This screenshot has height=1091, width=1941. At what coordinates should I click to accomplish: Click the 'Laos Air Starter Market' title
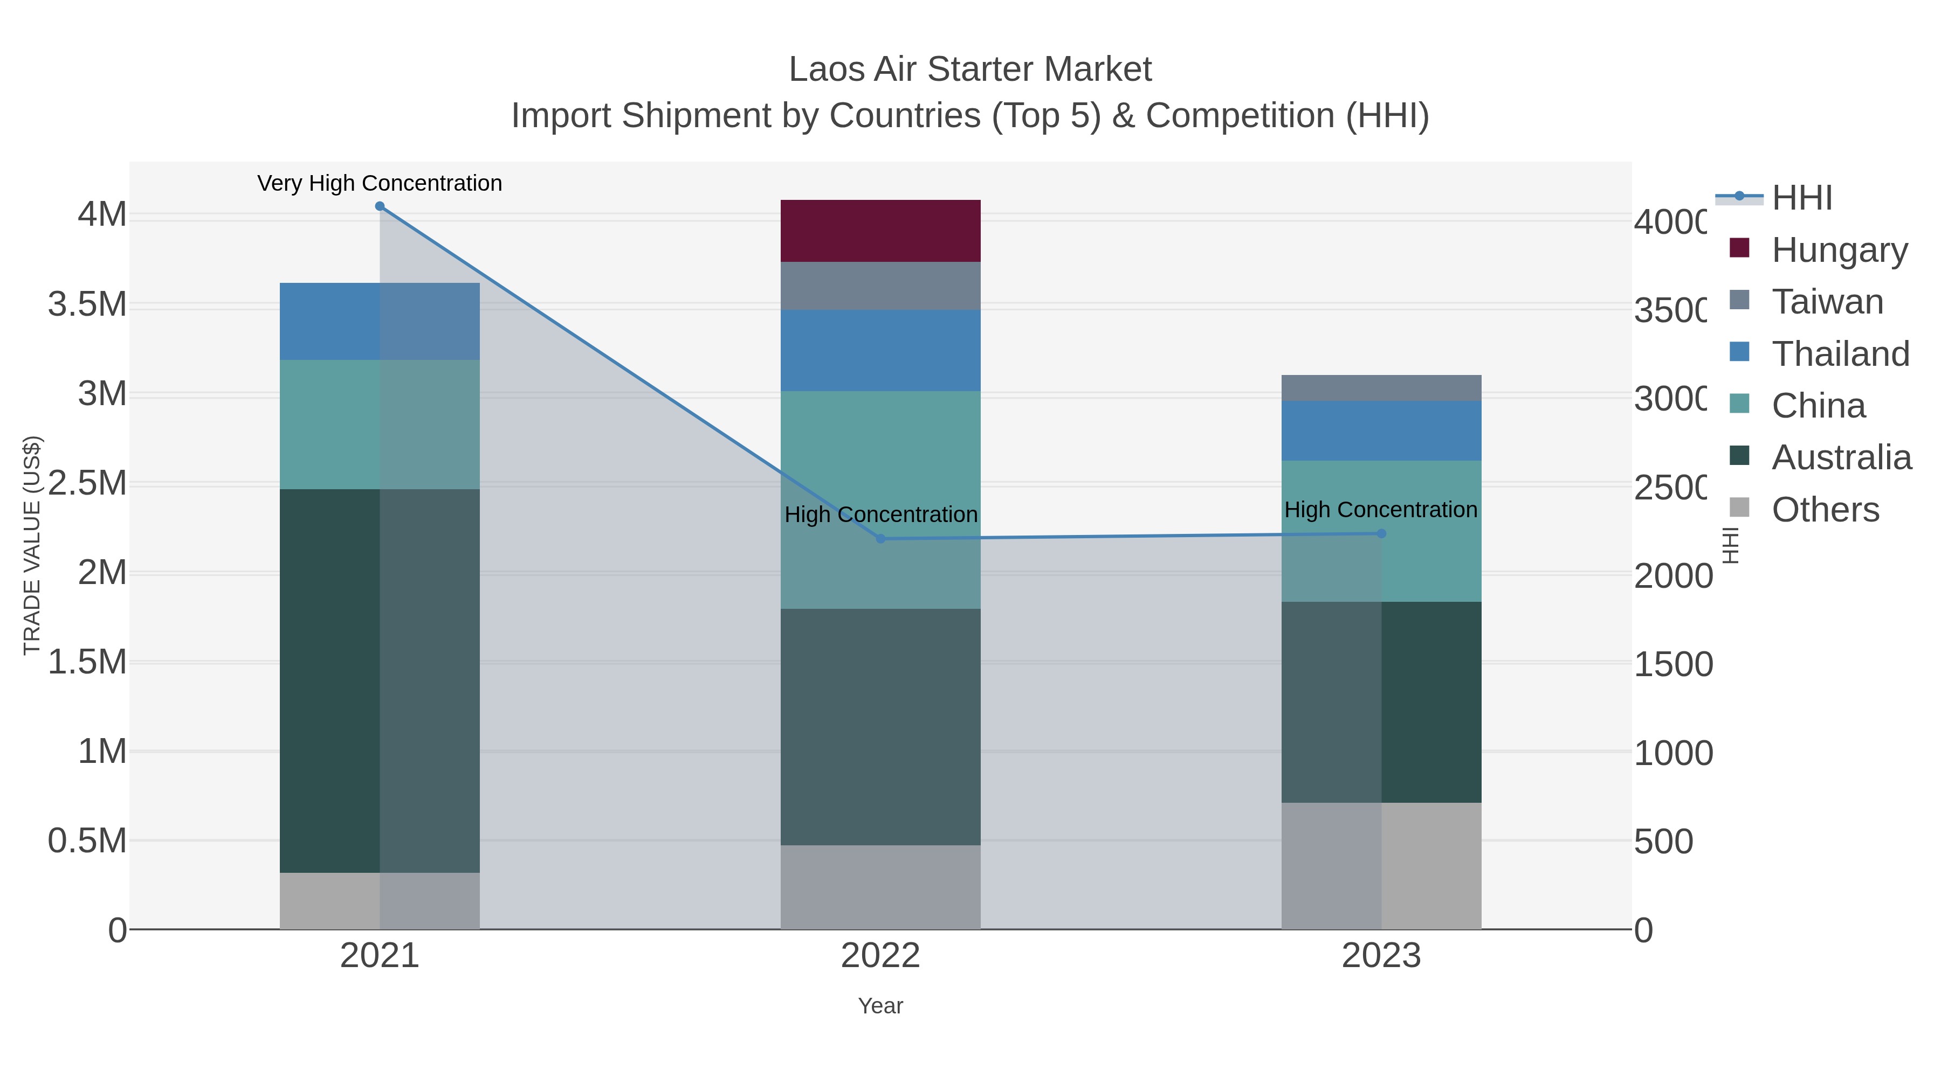point(970,70)
